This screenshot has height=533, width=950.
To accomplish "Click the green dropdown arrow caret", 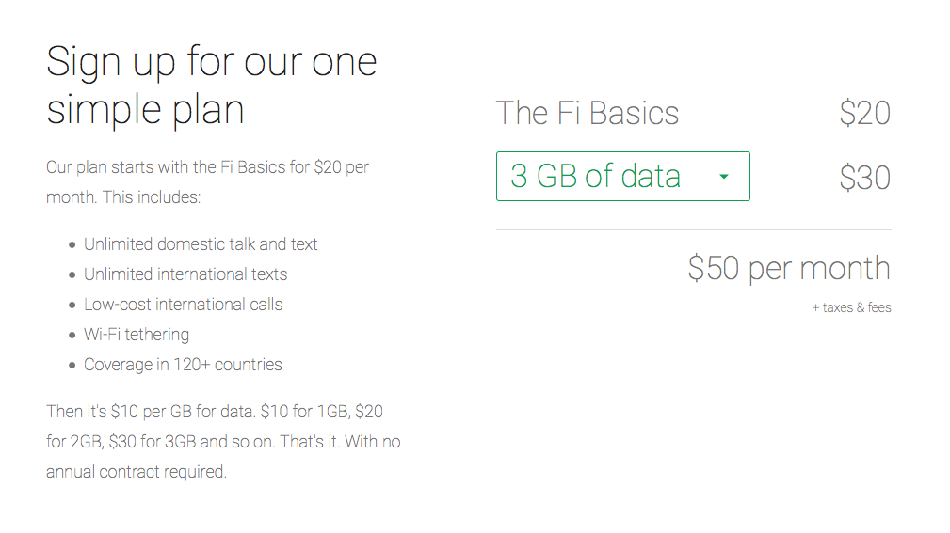I will tap(723, 177).
